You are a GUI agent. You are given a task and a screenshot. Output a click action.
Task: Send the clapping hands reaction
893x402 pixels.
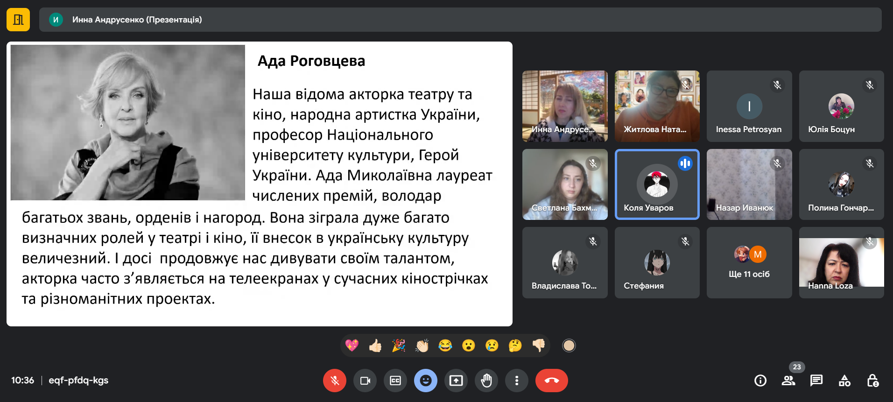tap(422, 346)
